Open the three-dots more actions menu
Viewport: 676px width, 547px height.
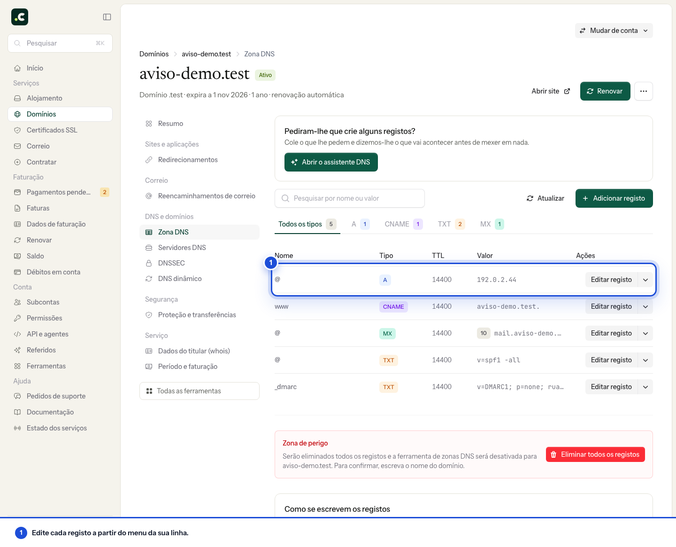[x=644, y=91]
